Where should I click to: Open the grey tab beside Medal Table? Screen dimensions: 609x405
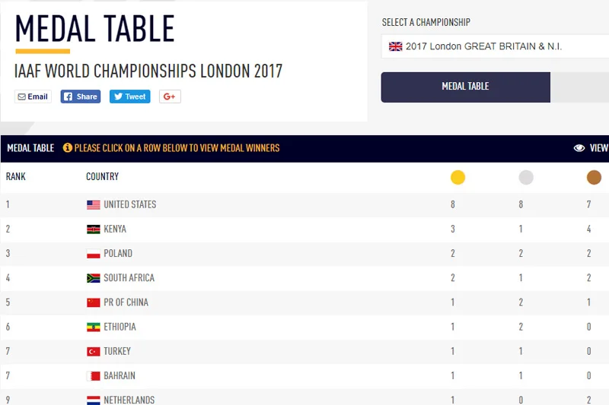579,87
